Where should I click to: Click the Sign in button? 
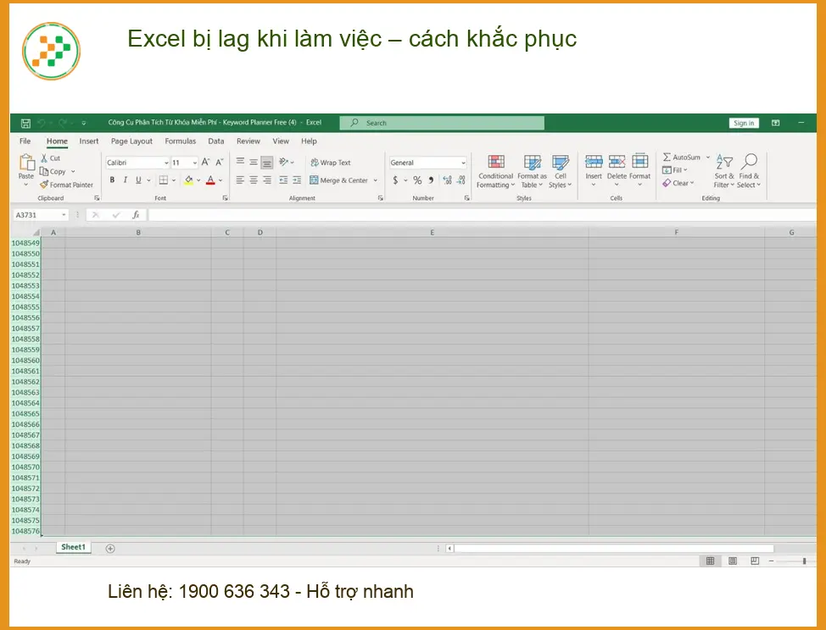[744, 123]
